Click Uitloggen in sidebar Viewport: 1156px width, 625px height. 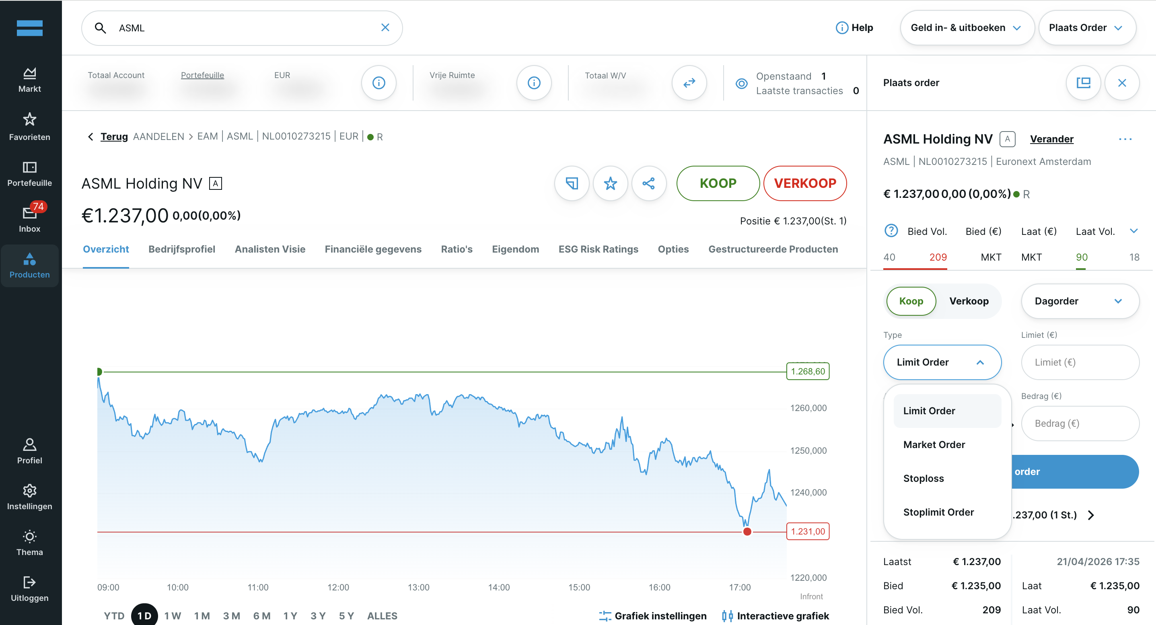[x=30, y=590]
